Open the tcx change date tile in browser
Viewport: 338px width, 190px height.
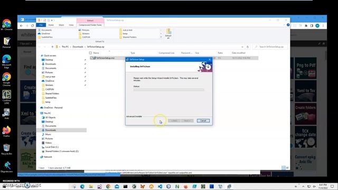(306, 137)
